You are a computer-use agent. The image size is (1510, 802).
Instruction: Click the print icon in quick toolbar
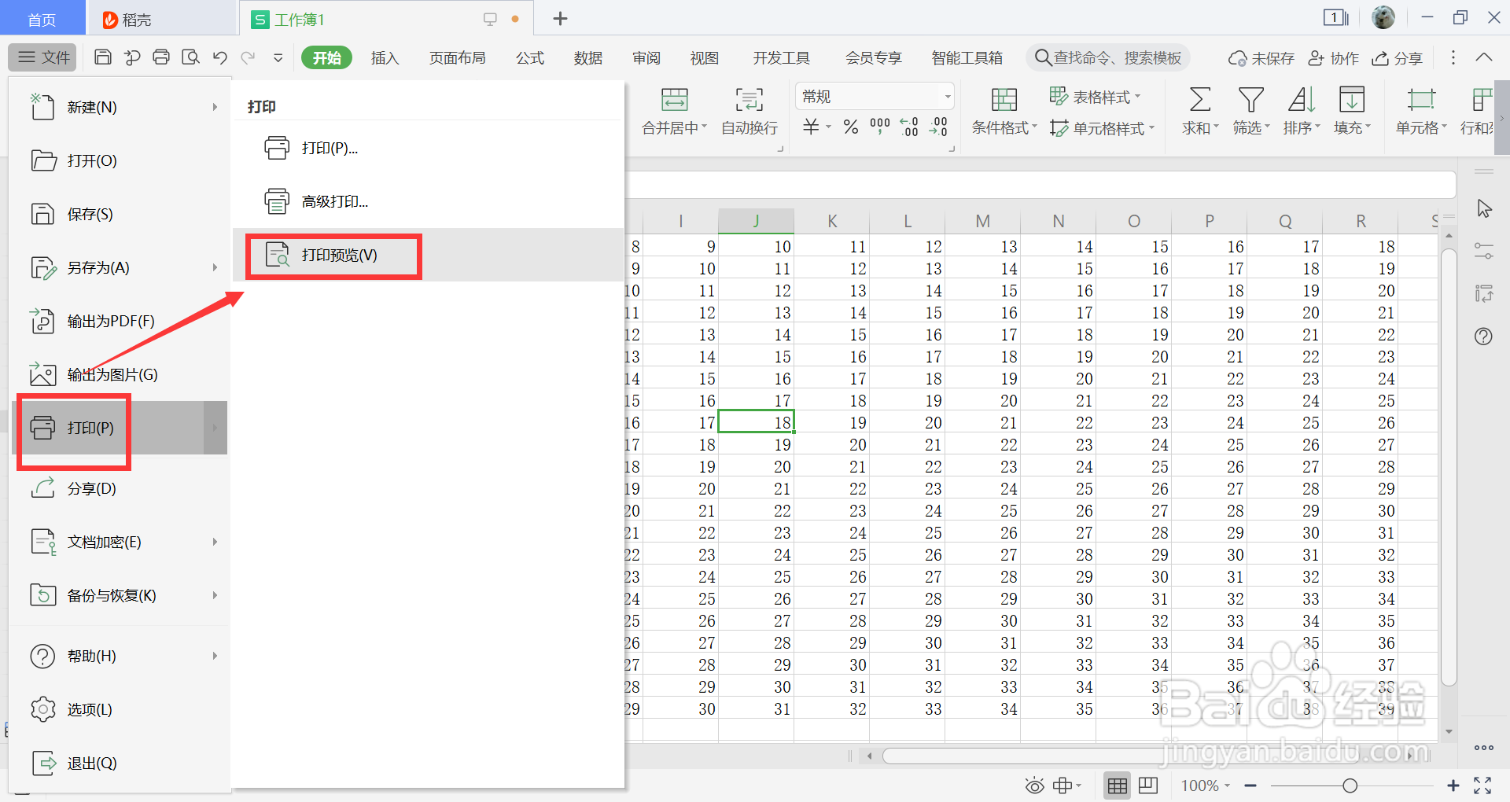point(161,57)
